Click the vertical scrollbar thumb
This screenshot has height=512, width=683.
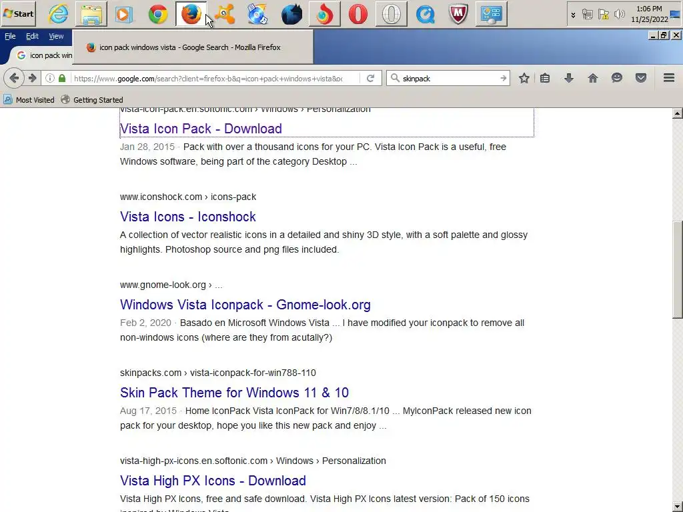click(x=677, y=270)
